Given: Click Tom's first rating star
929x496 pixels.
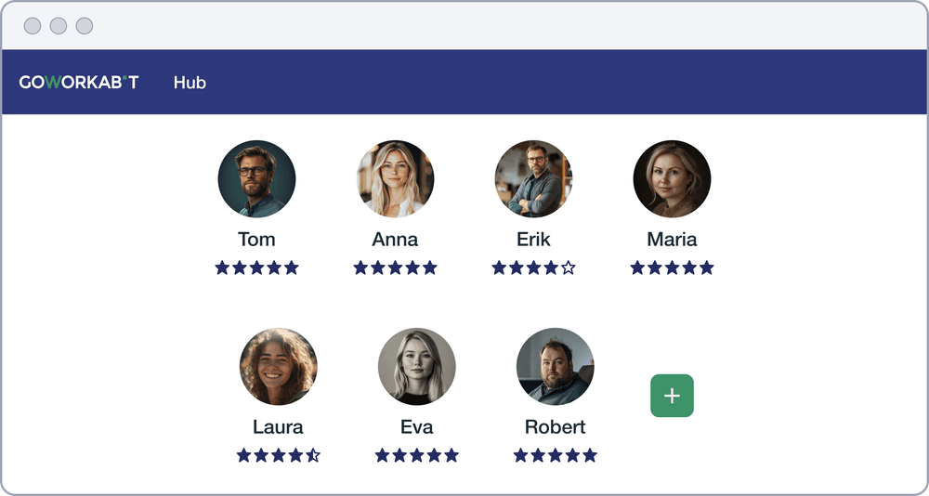Looking at the screenshot, I should click(222, 268).
